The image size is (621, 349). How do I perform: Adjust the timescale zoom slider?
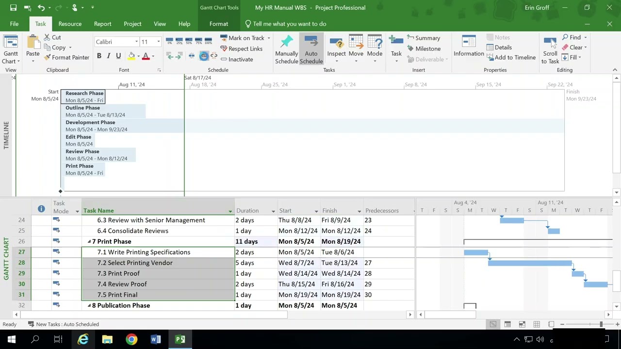601,324
